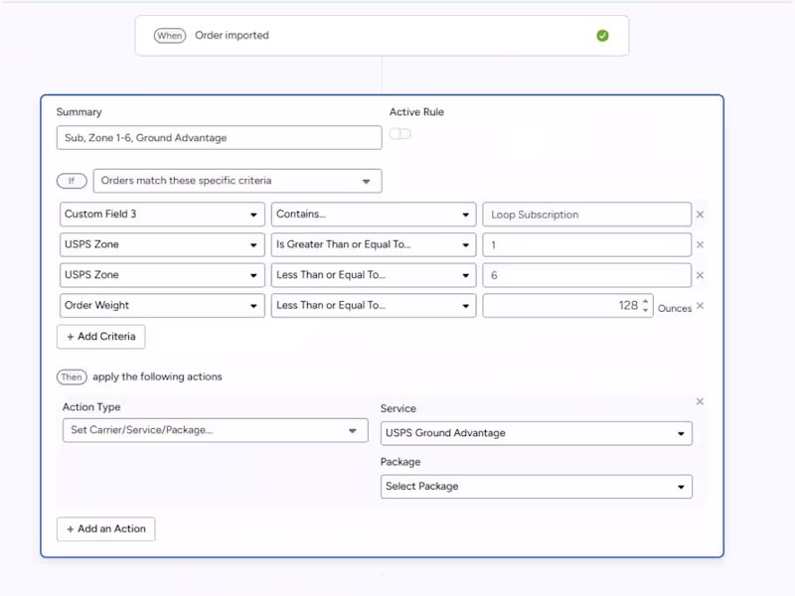Image resolution: width=795 pixels, height=596 pixels.
Task: Click the Summary label
Action: 79,112
